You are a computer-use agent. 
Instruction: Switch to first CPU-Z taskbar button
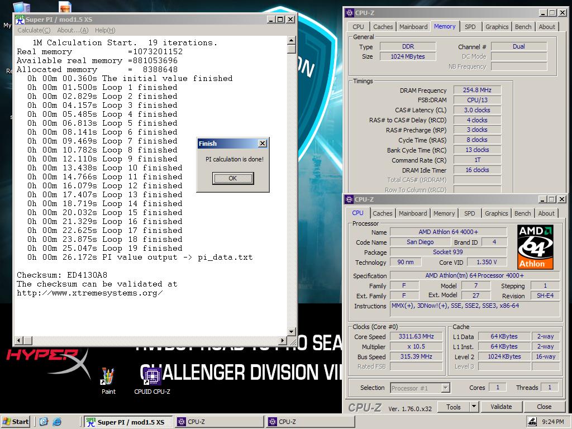coord(219,422)
